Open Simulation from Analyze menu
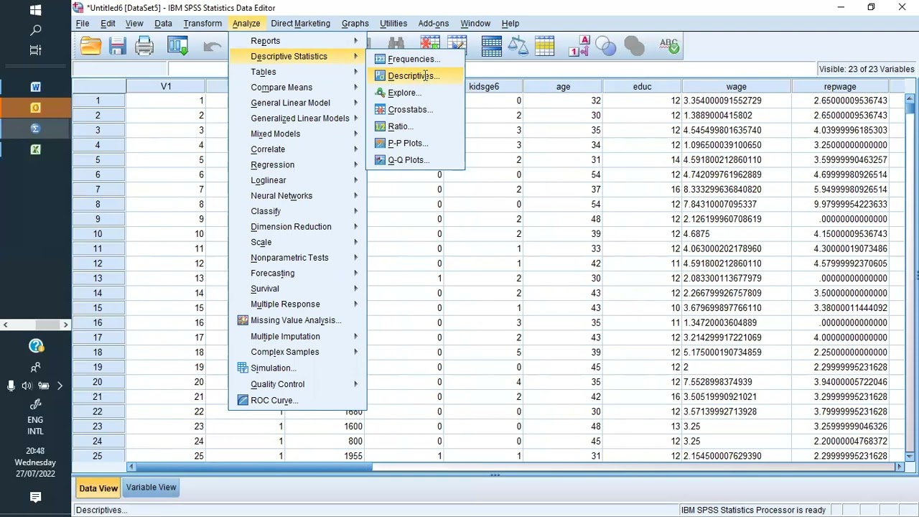 click(297, 368)
